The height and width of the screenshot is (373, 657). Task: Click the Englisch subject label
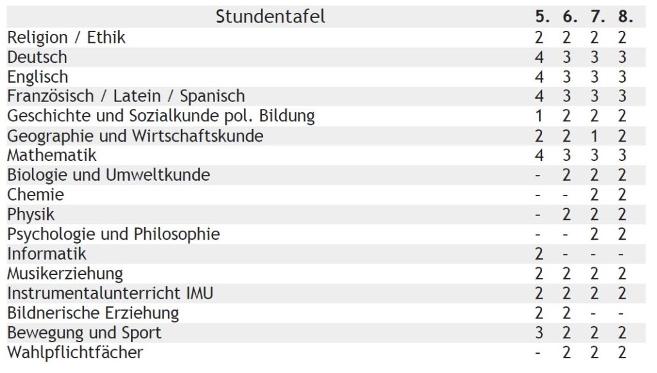click(x=38, y=77)
